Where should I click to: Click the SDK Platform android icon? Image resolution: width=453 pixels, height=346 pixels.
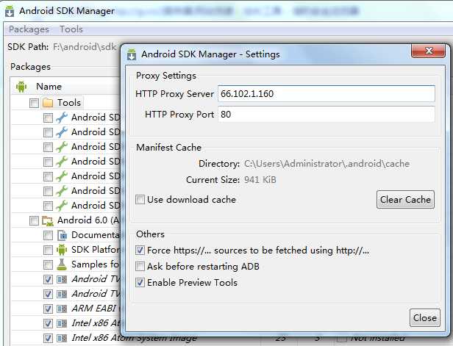pyautogui.click(x=62, y=250)
